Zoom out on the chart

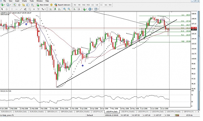point(69,9)
